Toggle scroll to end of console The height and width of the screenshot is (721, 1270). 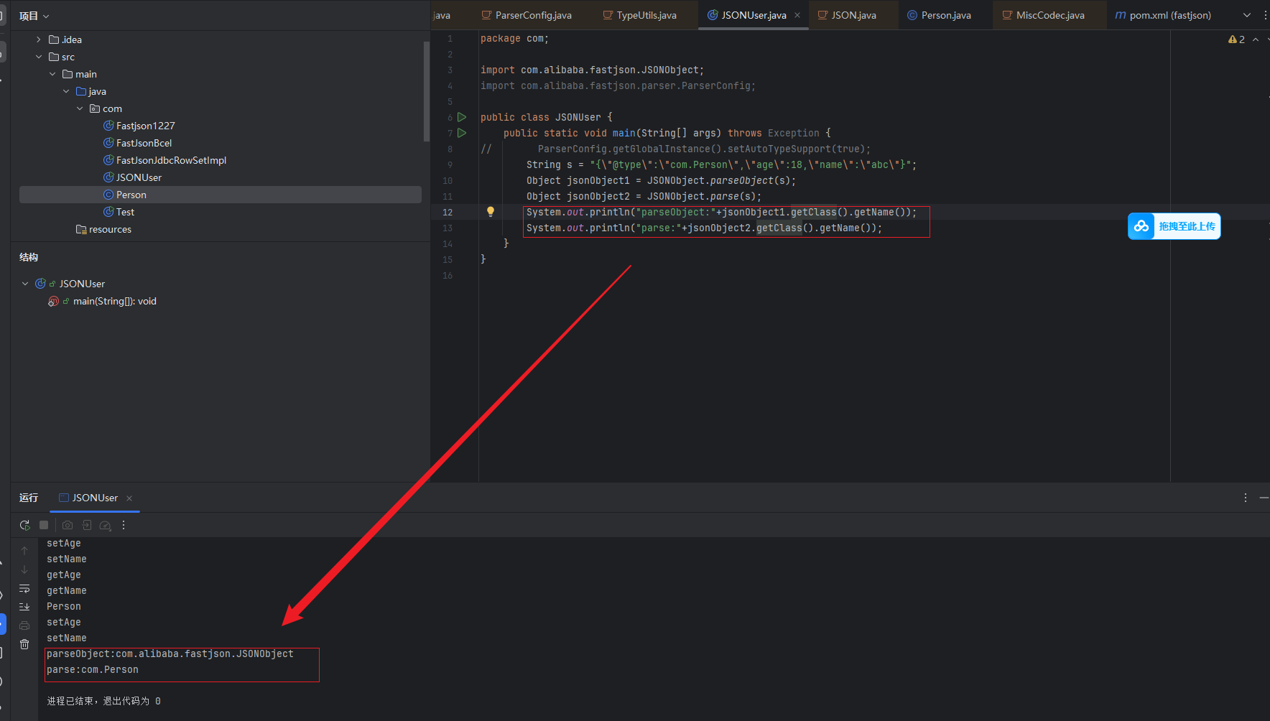click(24, 607)
